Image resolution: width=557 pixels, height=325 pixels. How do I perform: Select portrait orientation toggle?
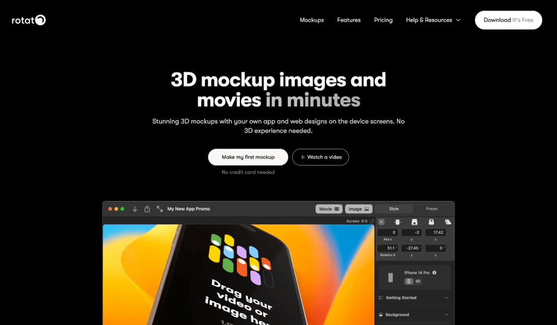point(409,282)
